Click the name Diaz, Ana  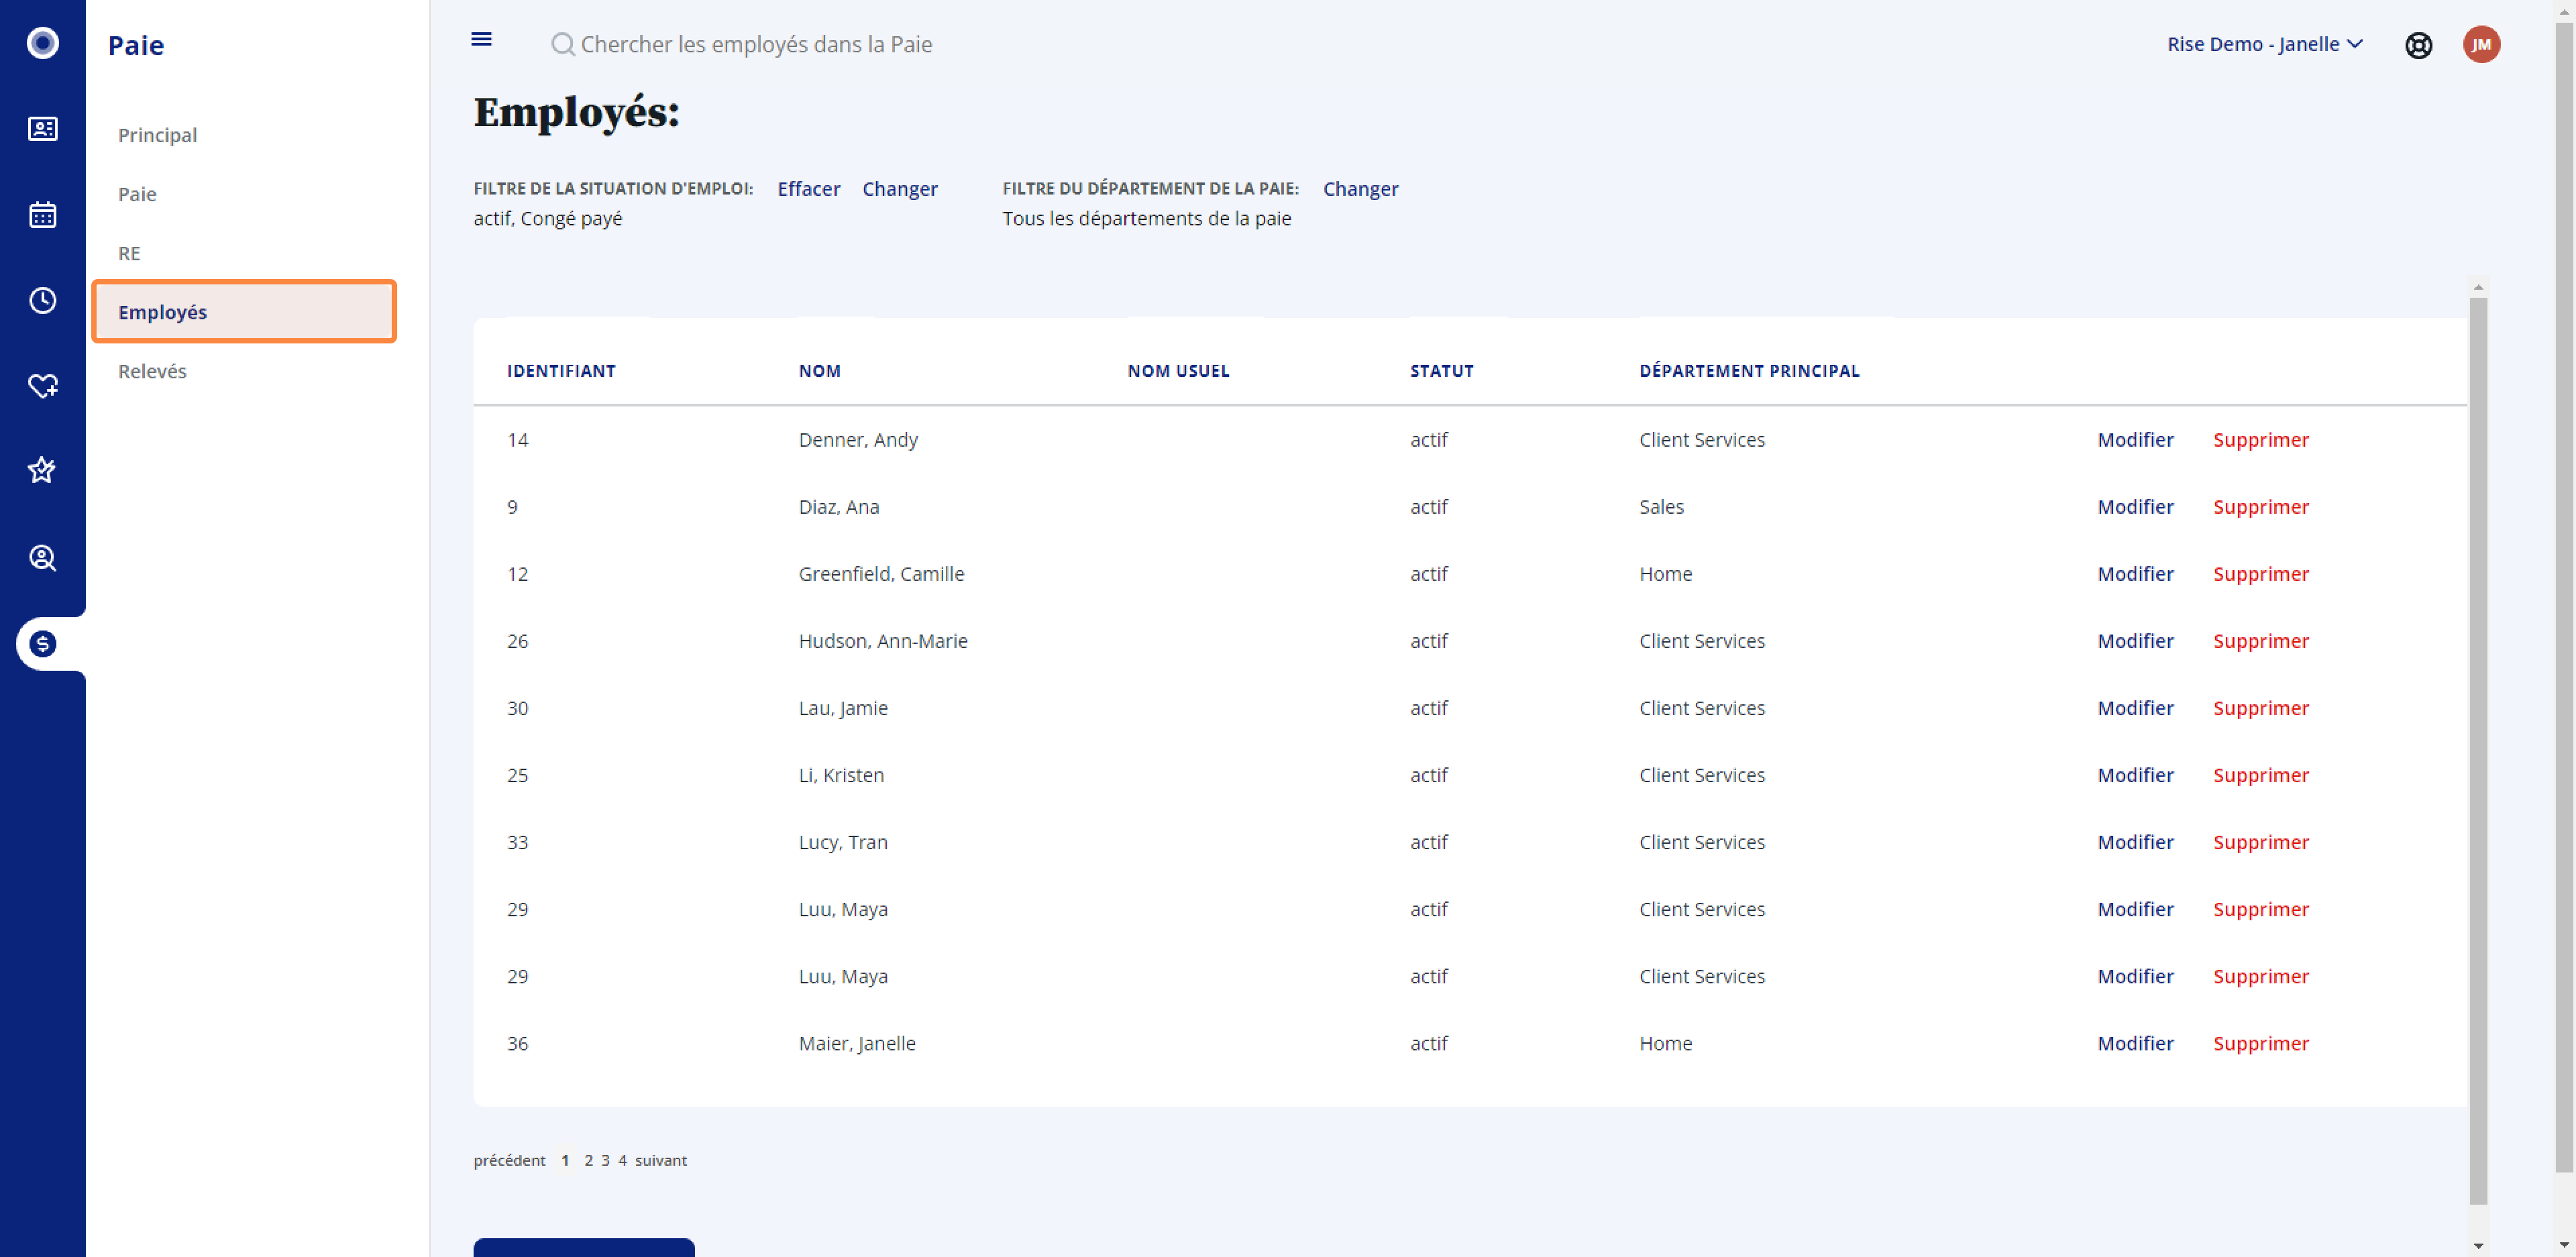tap(839, 507)
